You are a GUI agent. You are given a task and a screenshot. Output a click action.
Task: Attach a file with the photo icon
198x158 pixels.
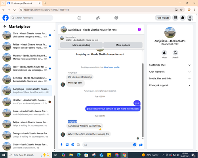[x=67, y=145]
